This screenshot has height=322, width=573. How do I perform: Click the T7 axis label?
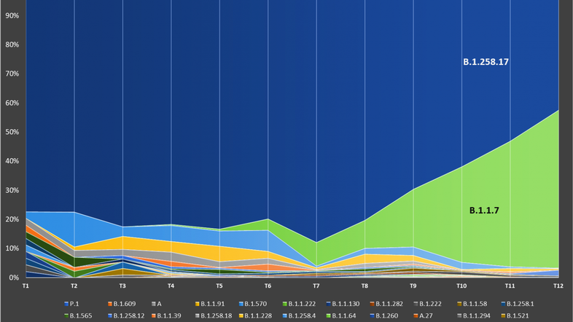click(x=316, y=286)
